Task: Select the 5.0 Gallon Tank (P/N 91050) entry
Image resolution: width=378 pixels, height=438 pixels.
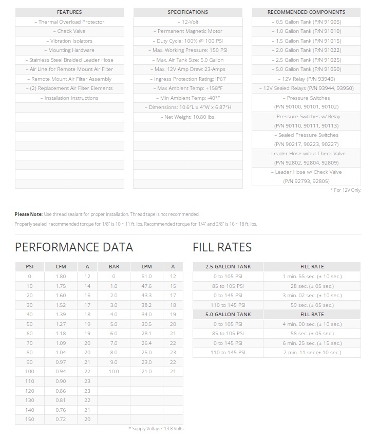Action: click(x=306, y=69)
